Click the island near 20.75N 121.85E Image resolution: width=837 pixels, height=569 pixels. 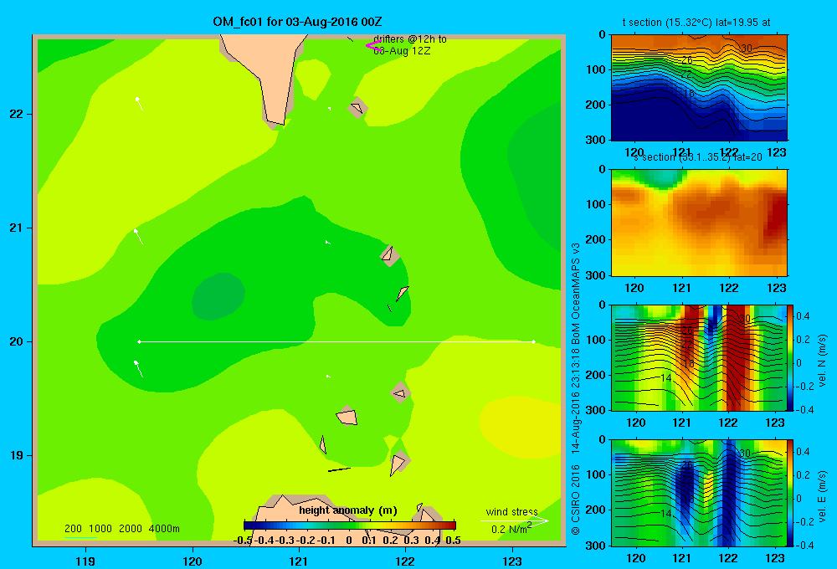[x=389, y=255]
